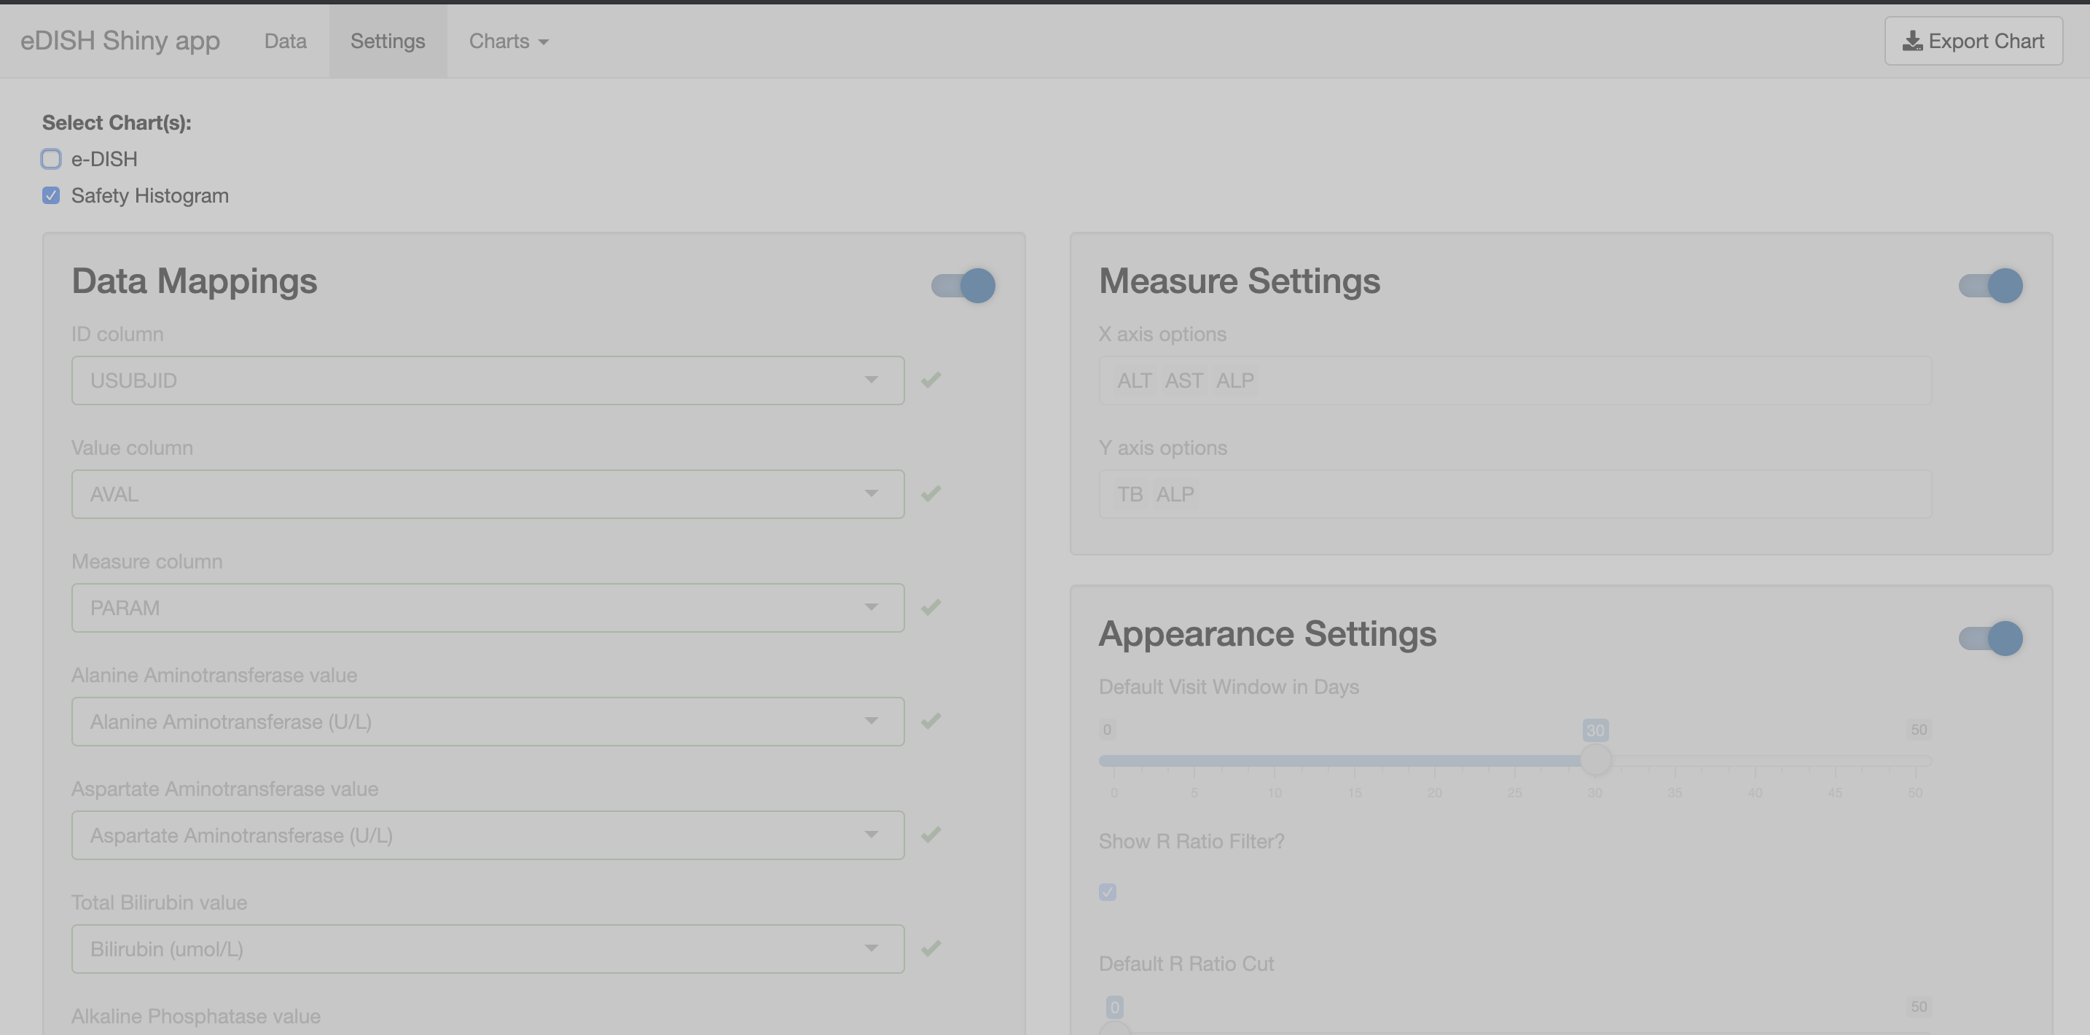Enable the e-DISH chart checkbox
The image size is (2090, 1035).
(x=50, y=159)
